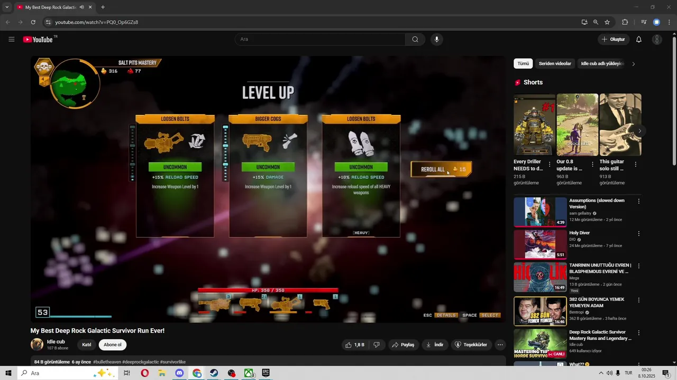Viewport: 677px width, 380px height.
Task: Open Epic Games Launcher from the taskbar
Action: [266, 373]
